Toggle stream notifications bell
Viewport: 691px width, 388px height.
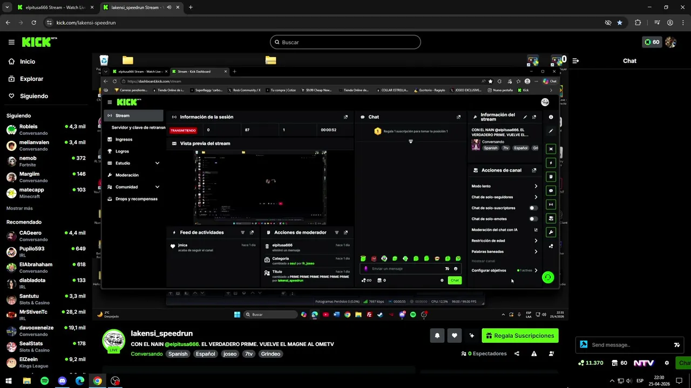(437, 336)
